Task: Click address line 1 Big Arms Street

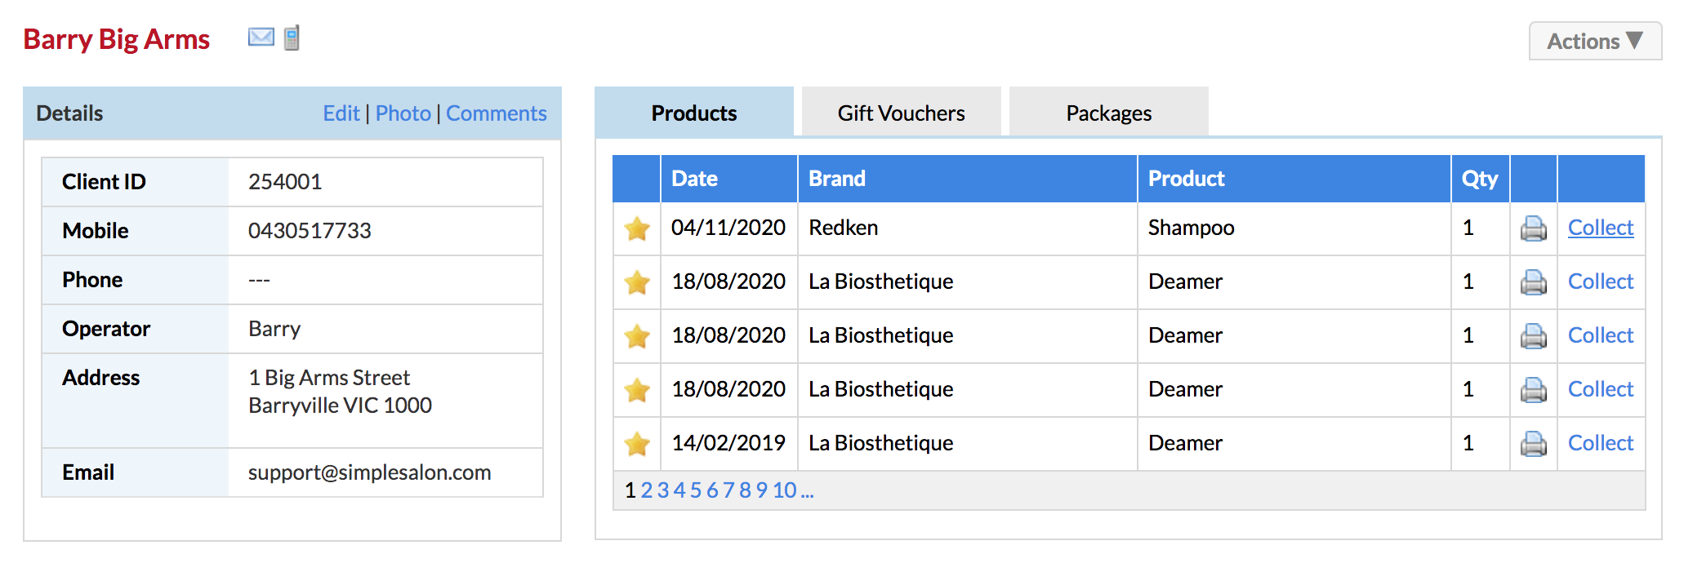Action: 329,378
